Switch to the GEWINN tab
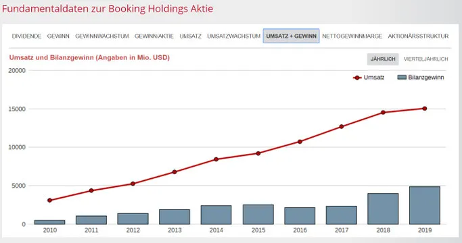462x243 pixels. (58, 36)
